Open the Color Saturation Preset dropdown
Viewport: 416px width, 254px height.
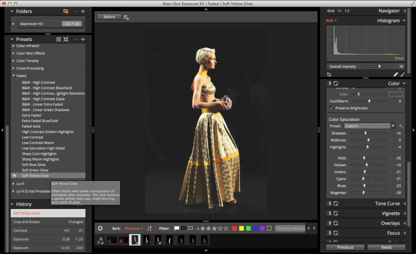(x=370, y=126)
